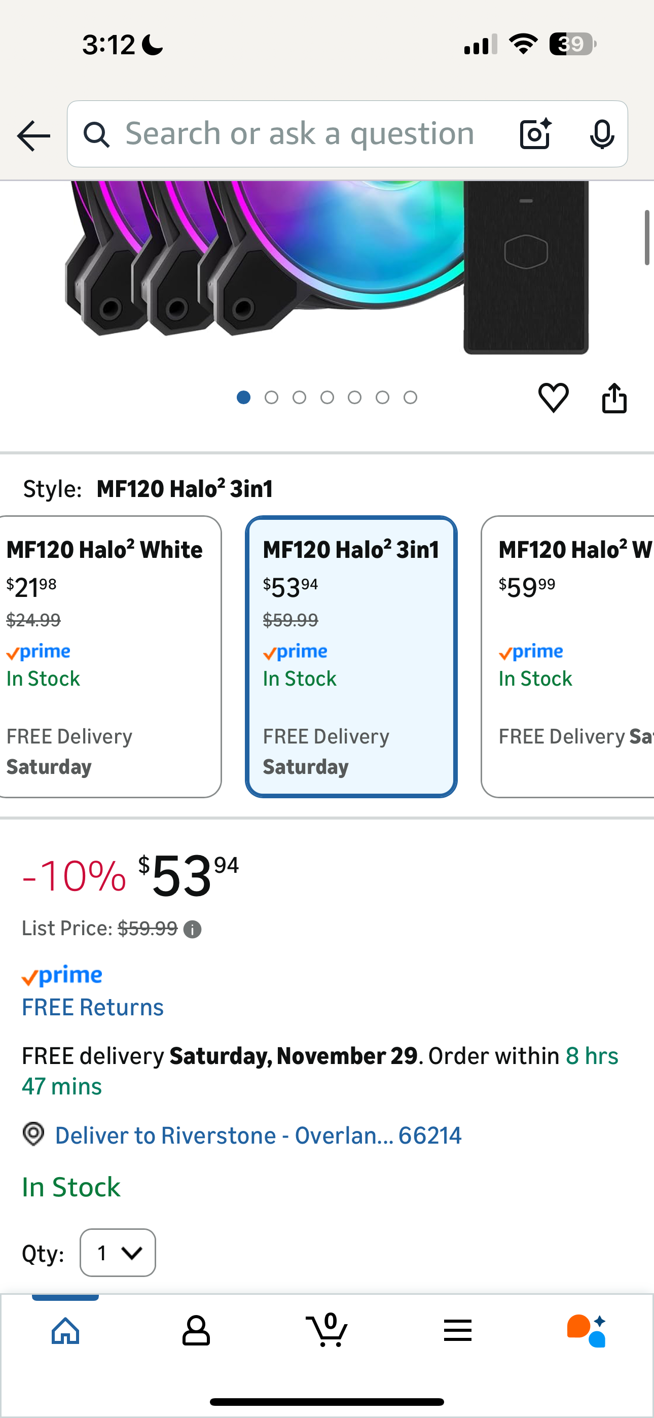
Task: Open the account profile tab
Action: [196, 1330]
